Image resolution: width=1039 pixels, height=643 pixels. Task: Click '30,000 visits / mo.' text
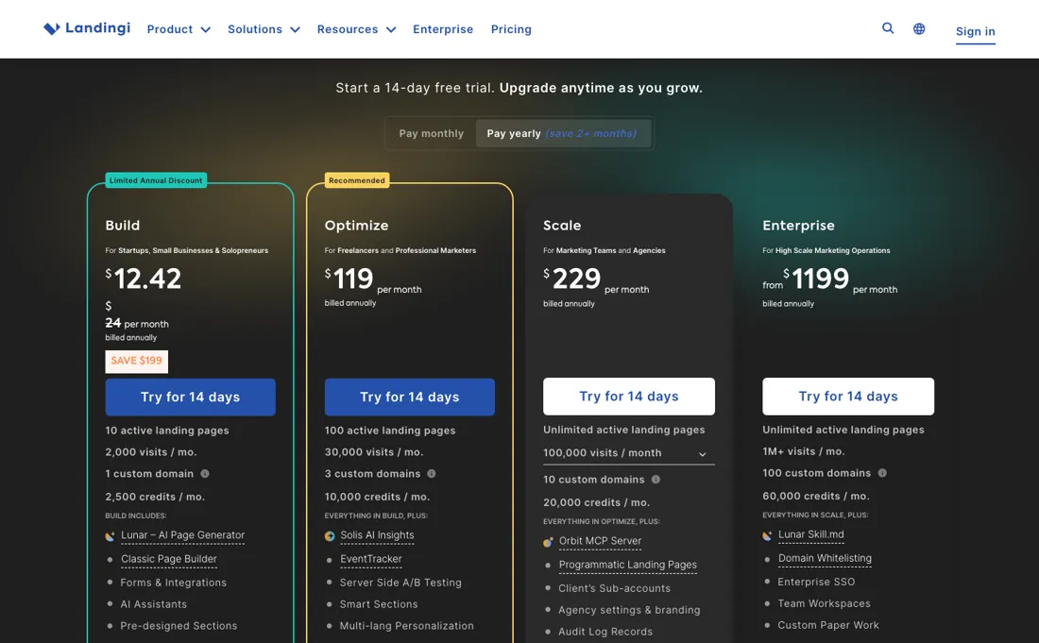pos(374,452)
